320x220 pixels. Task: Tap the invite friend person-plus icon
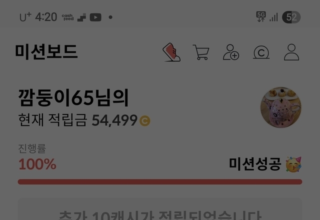pyautogui.click(x=231, y=52)
